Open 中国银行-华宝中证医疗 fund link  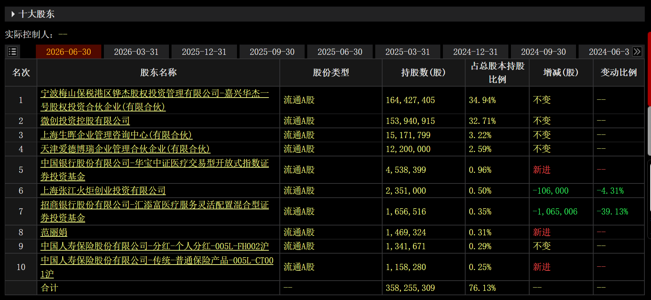click(x=155, y=170)
